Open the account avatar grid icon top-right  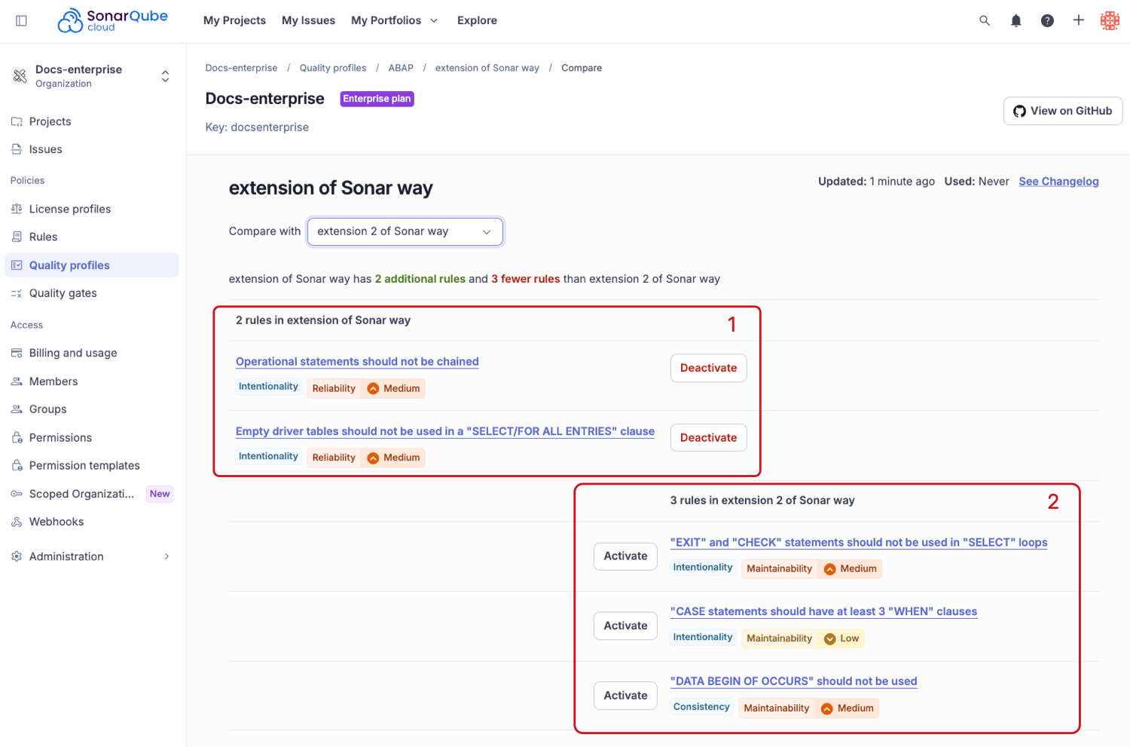tap(1110, 20)
